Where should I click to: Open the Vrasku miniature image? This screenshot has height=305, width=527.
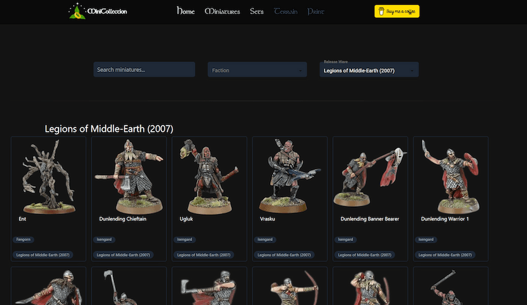tap(290, 176)
